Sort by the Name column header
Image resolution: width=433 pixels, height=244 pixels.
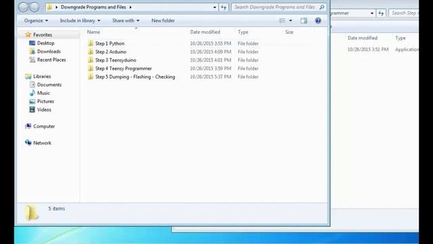pos(93,32)
